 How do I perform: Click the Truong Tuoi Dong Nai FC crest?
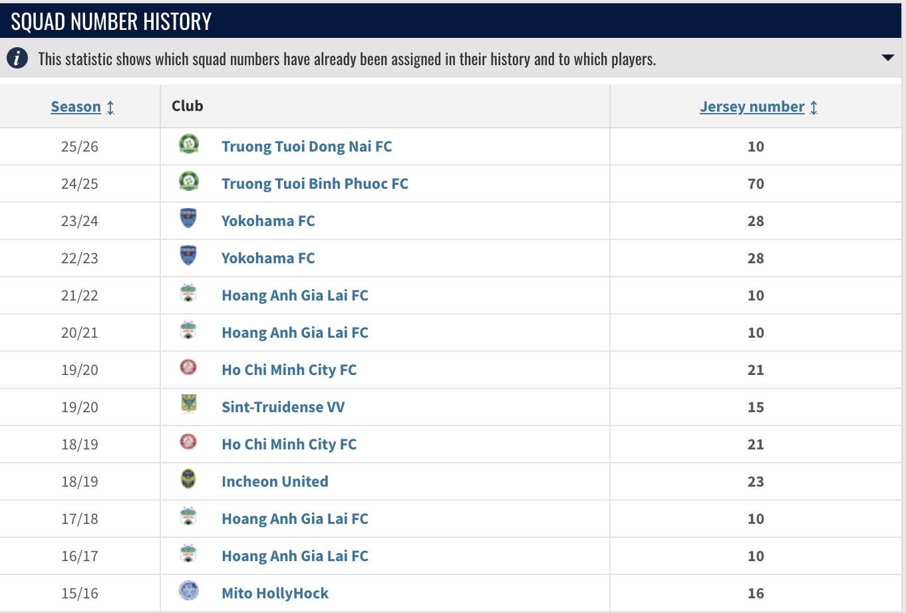189,144
